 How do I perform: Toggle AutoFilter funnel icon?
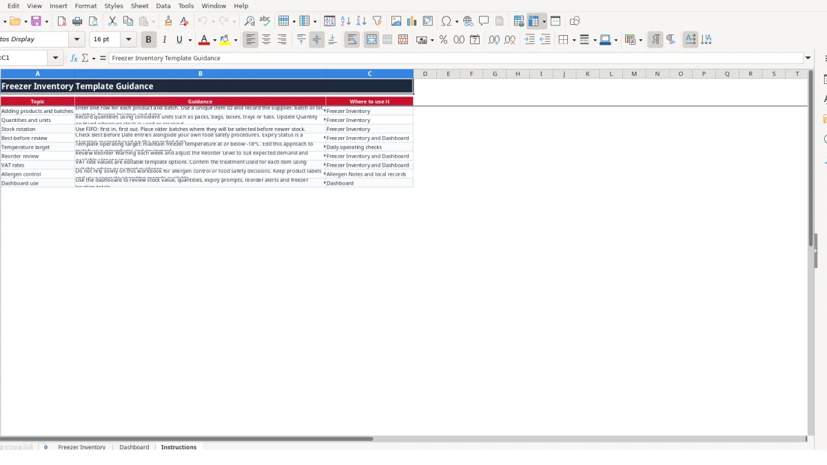click(377, 21)
